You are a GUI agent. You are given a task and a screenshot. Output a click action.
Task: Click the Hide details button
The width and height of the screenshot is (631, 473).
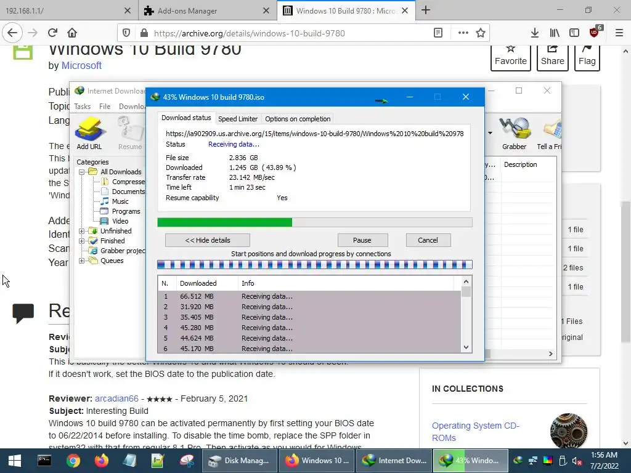(x=208, y=240)
